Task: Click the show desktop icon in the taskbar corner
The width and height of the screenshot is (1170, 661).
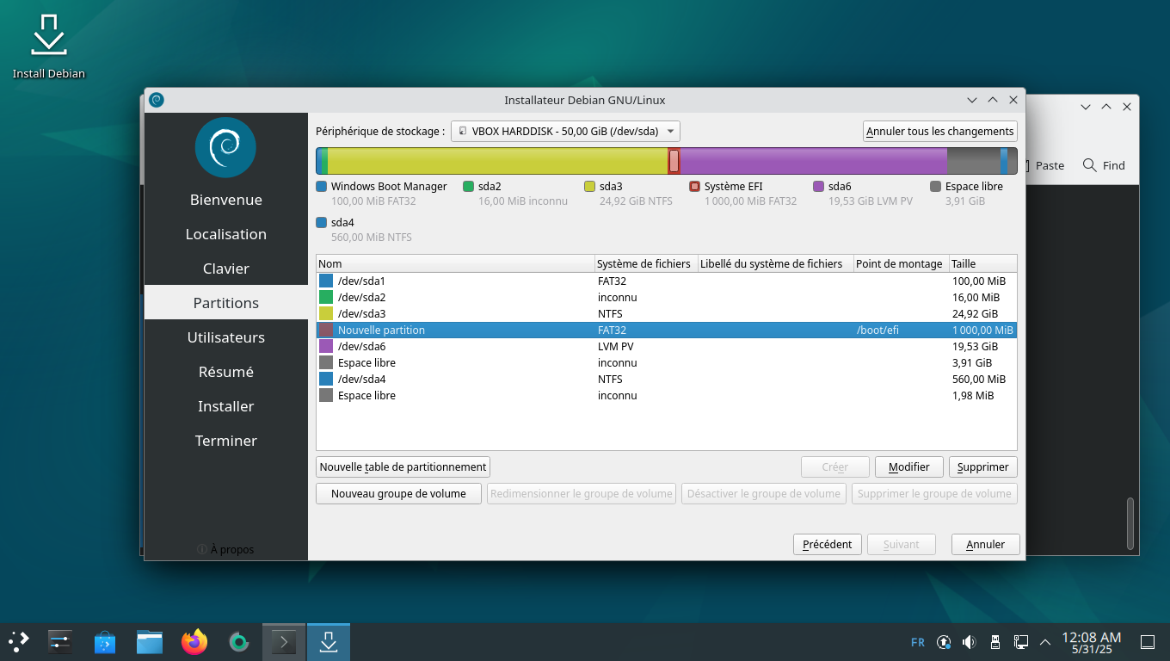Action: click(1148, 642)
